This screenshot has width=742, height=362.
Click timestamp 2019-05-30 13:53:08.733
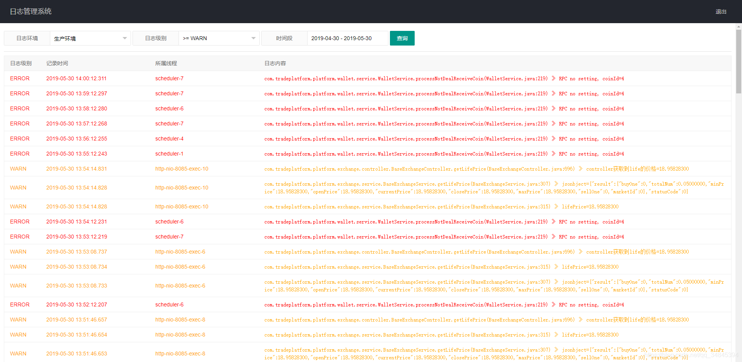pos(77,286)
